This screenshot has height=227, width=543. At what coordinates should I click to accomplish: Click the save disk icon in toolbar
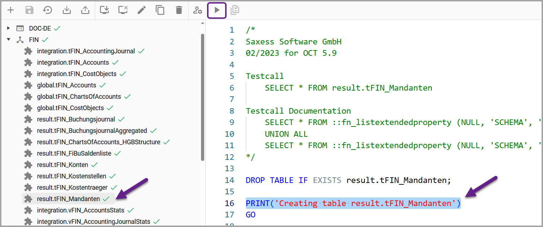point(29,10)
